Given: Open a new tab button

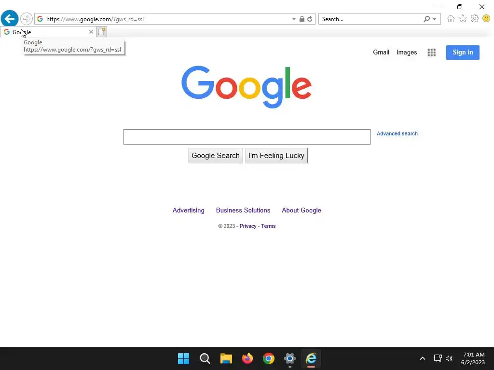Looking at the screenshot, I should (x=101, y=32).
